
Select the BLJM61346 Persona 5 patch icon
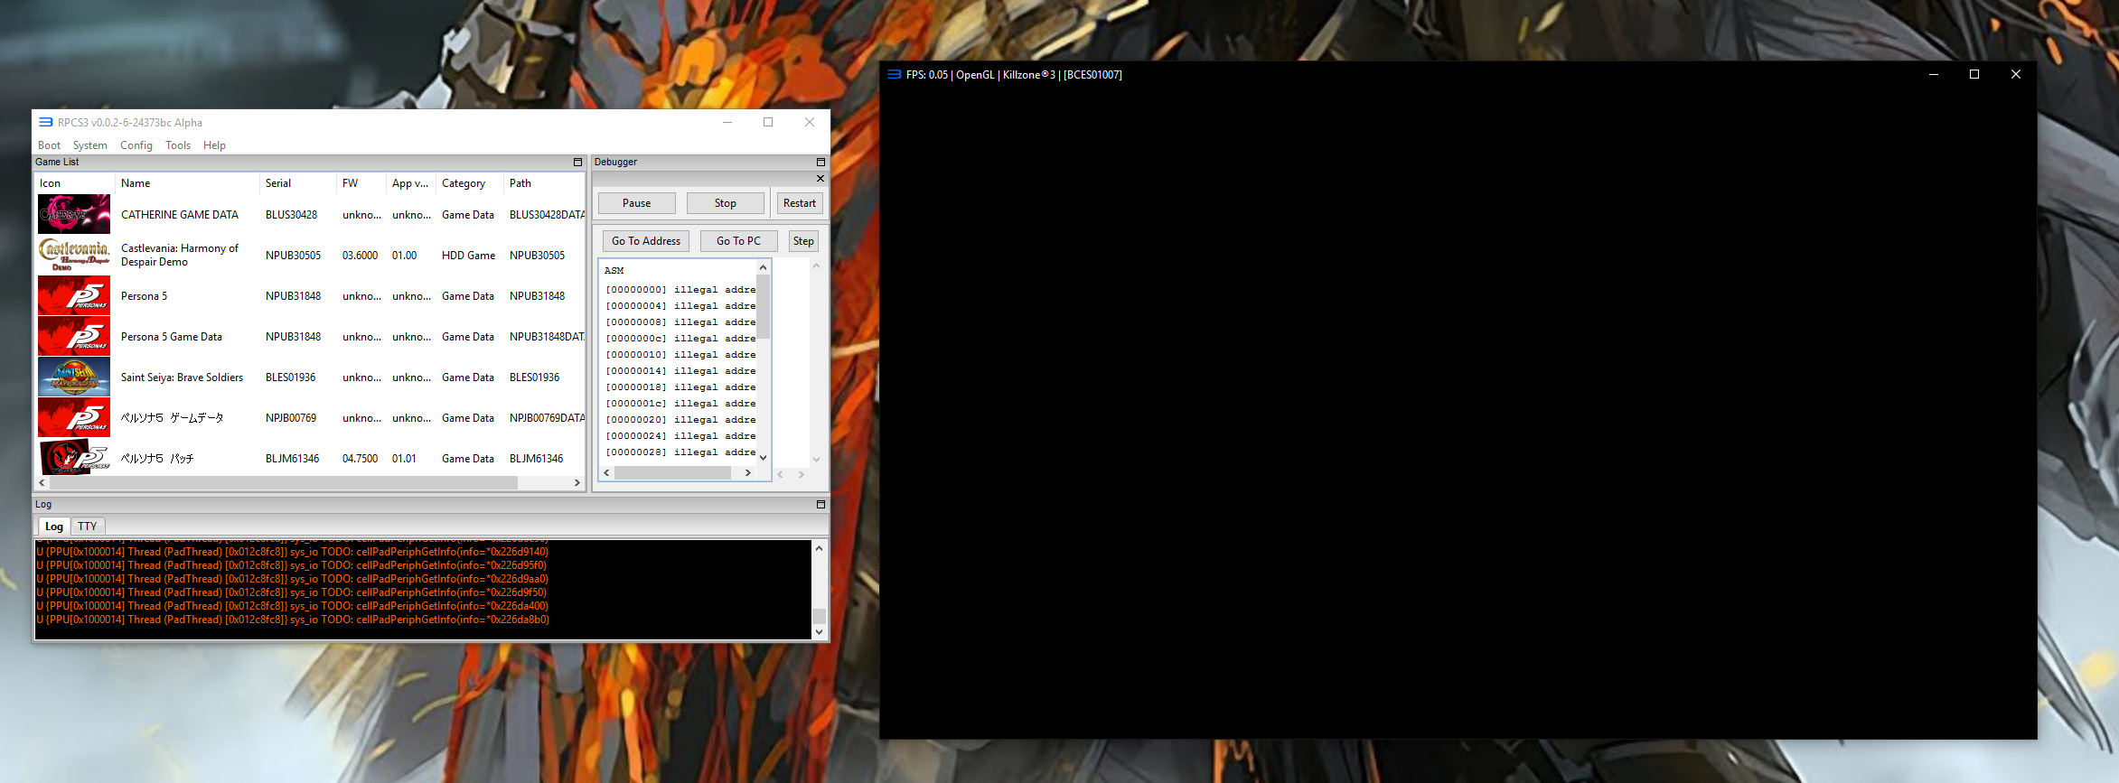[x=74, y=457]
